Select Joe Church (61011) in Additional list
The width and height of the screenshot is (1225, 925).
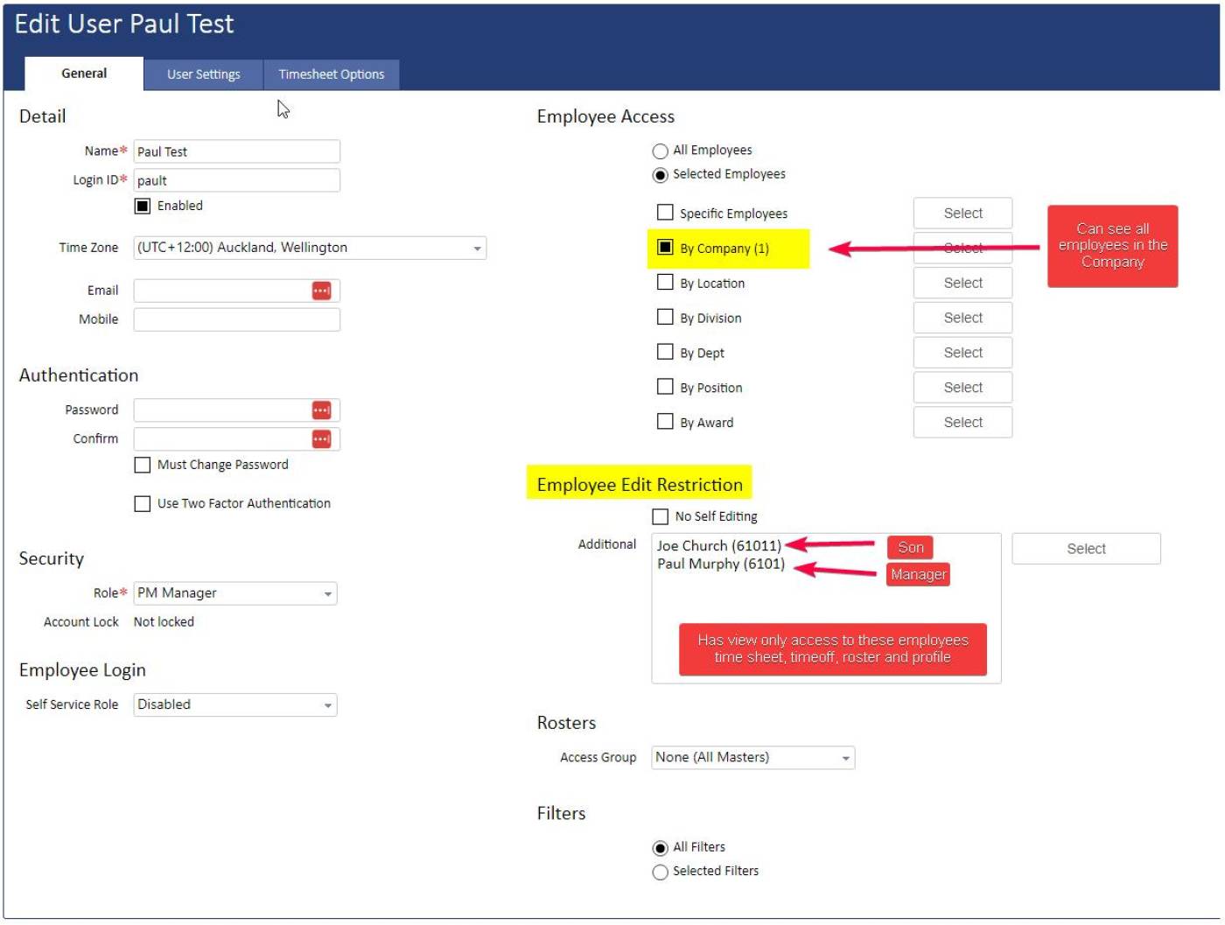(x=718, y=546)
